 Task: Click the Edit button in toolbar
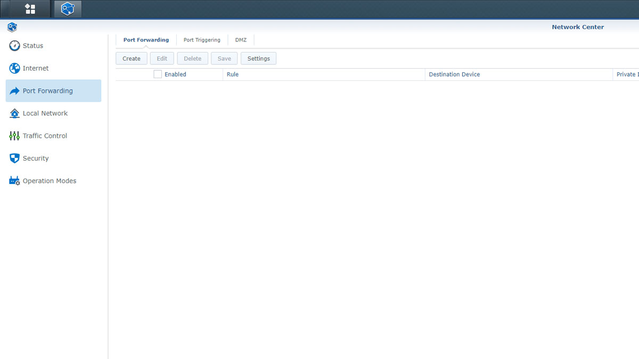point(162,59)
